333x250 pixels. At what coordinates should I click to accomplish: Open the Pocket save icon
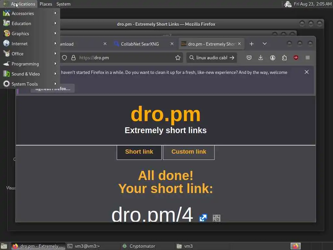tap(249, 58)
